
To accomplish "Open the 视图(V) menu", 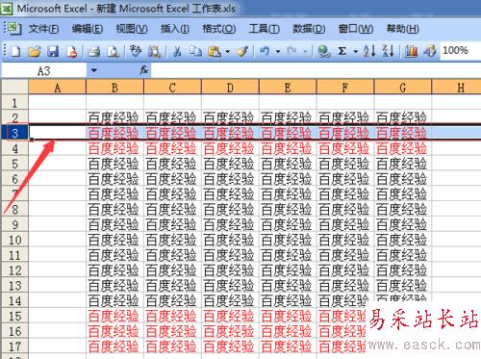I will [x=132, y=29].
